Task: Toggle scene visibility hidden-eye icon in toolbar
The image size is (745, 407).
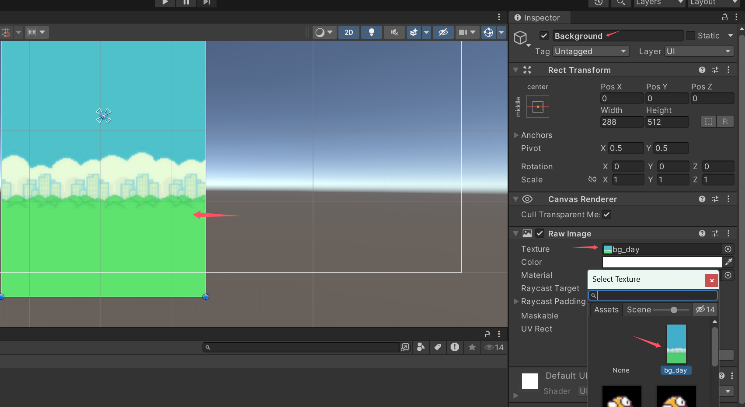Action: [443, 32]
